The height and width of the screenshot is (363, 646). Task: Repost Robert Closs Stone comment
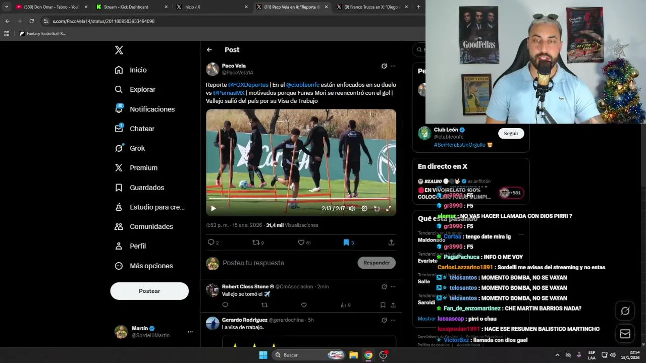tap(264, 305)
